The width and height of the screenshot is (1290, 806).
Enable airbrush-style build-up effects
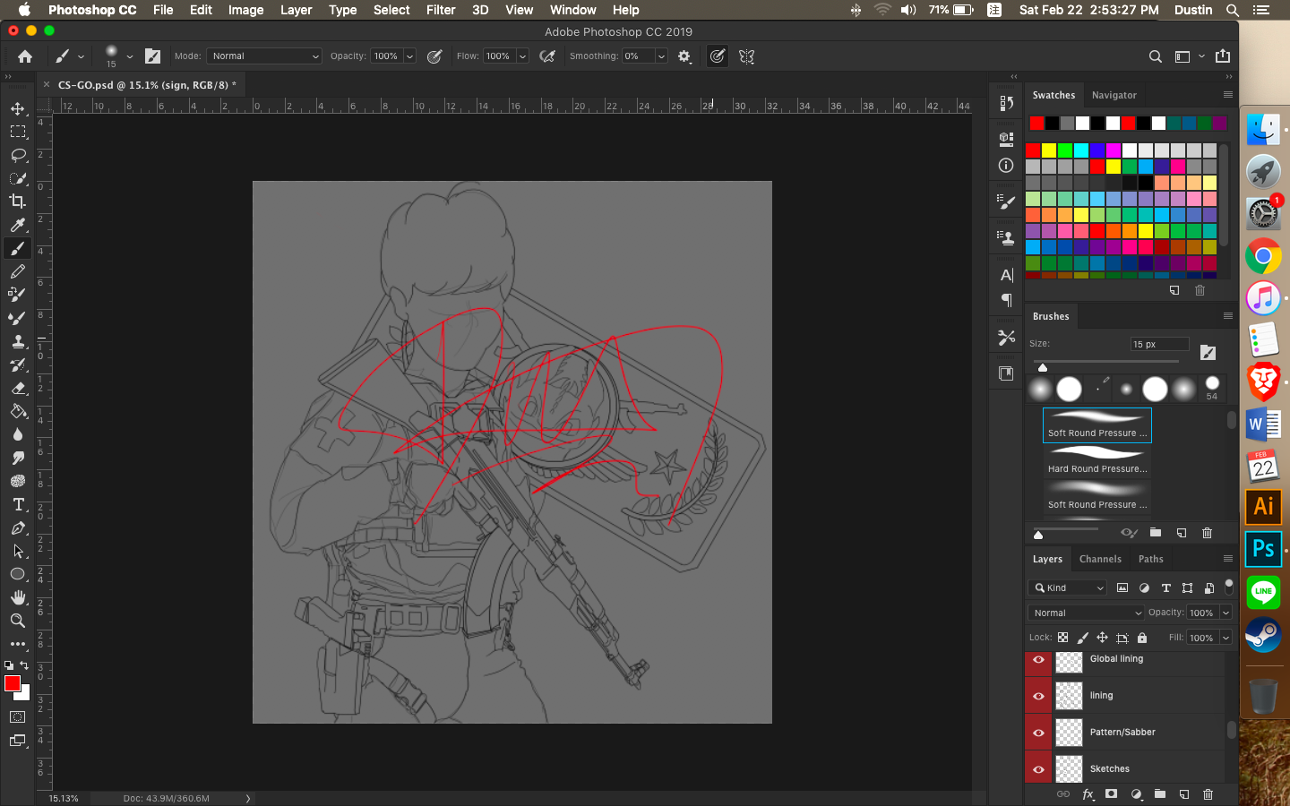(x=547, y=56)
